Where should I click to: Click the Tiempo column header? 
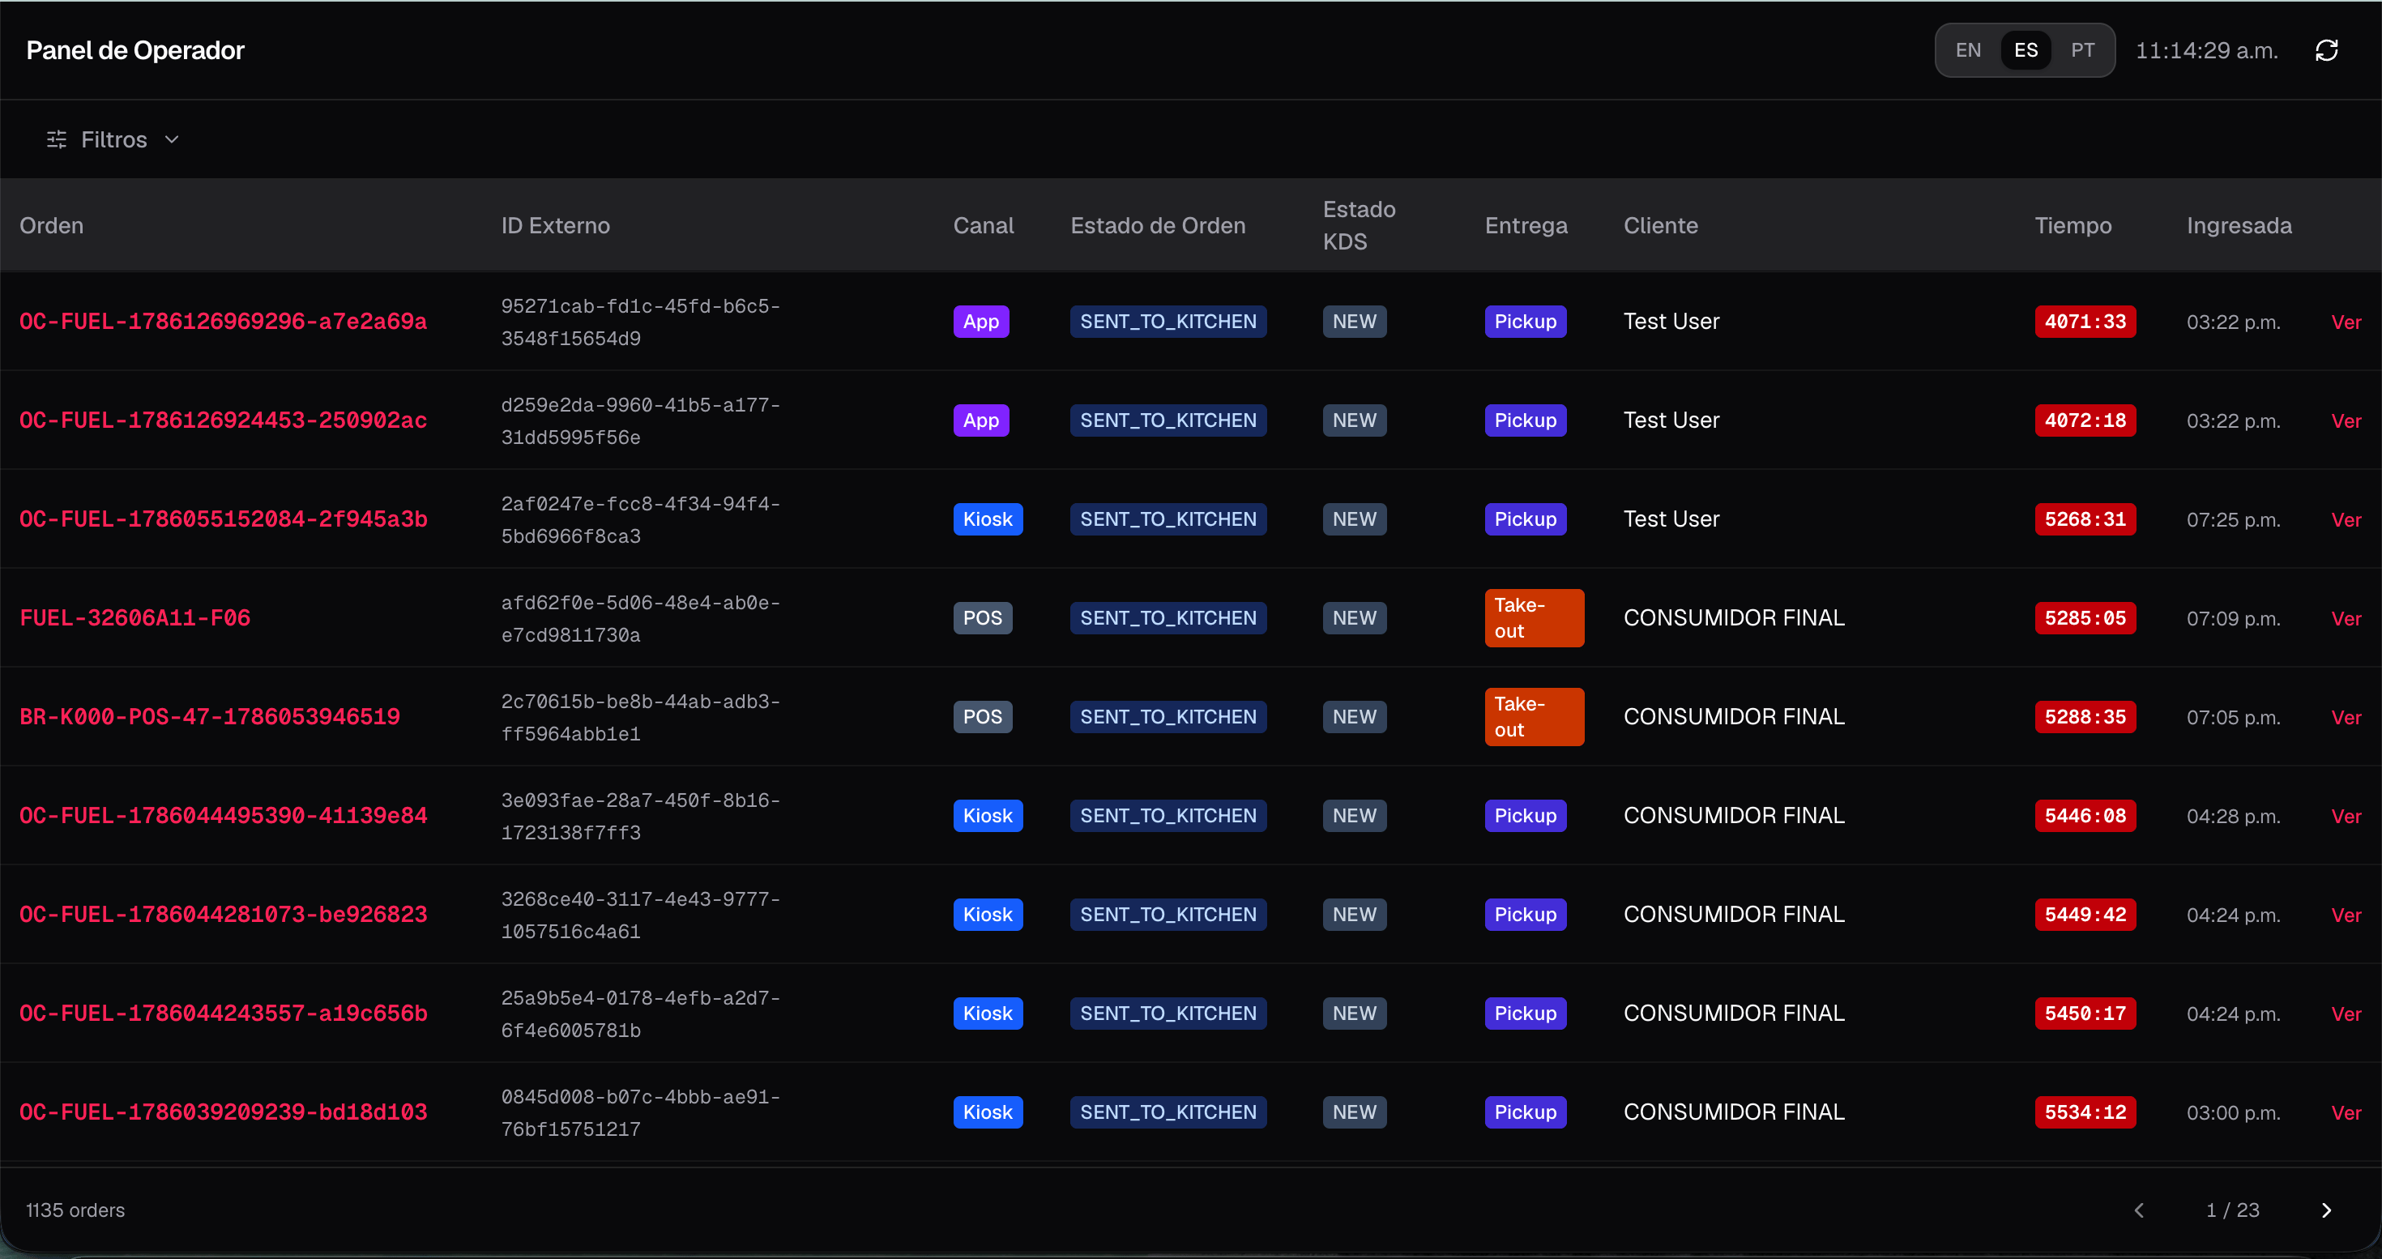click(2073, 225)
